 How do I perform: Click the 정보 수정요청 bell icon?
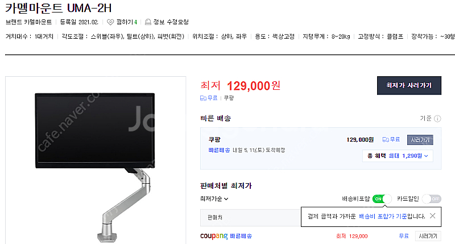[x=148, y=22]
